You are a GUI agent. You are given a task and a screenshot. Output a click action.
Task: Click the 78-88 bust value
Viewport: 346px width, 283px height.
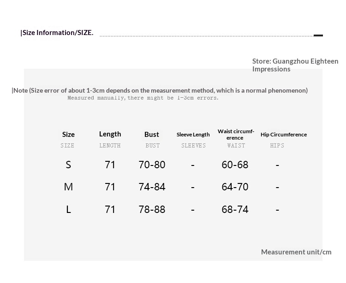[x=152, y=209]
